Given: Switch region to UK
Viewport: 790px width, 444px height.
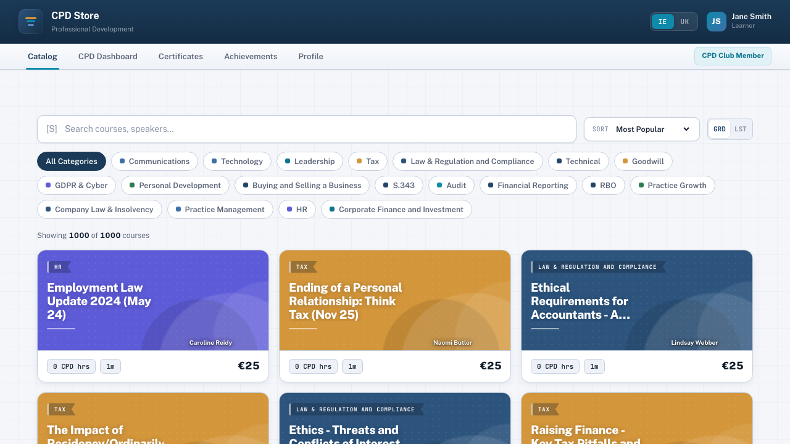Looking at the screenshot, I should coord(684,22).
